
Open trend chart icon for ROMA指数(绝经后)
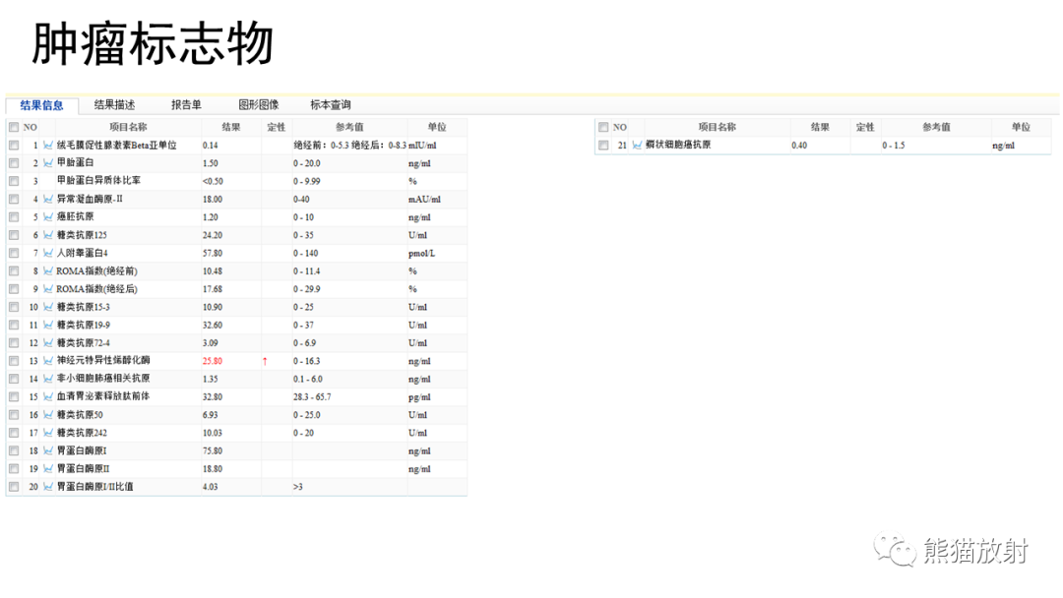coord(48,289)
